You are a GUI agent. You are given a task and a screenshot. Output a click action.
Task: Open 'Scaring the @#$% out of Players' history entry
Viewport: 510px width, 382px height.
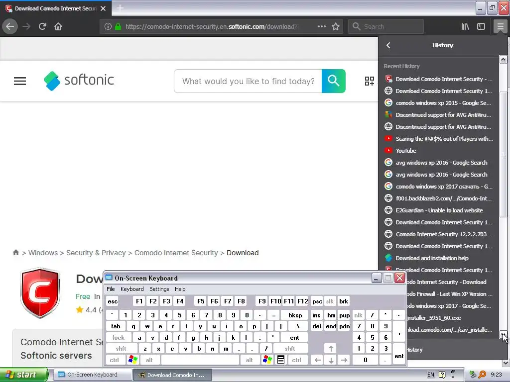[x=438, y=139]
